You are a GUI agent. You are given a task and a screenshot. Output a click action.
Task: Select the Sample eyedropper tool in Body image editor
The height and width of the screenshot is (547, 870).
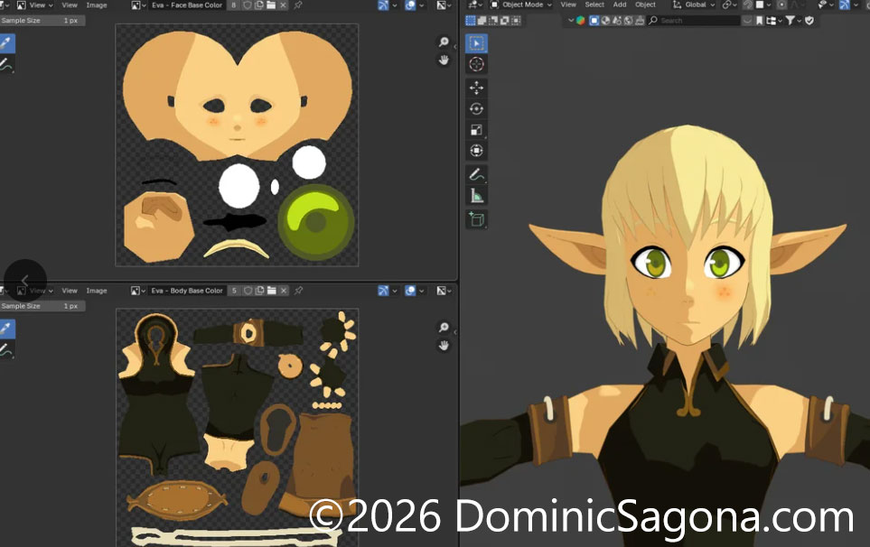click(6, 329)
